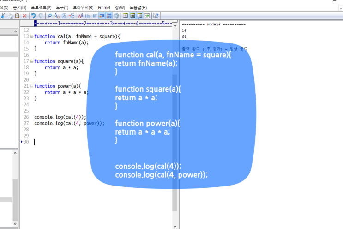The height and width of the screenshot is (229, 343).
Task: Click the Undo arrow icon
Action: click(x=33, y=16)
